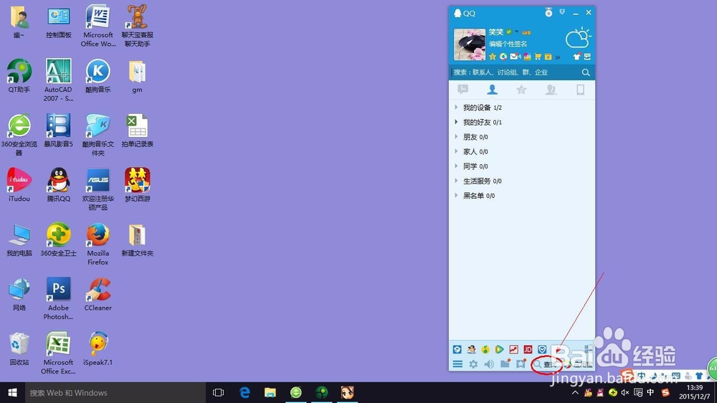Open message manager speaker icon
The image size is (717, 403).
pyautogui.click(x=489, y=364)
